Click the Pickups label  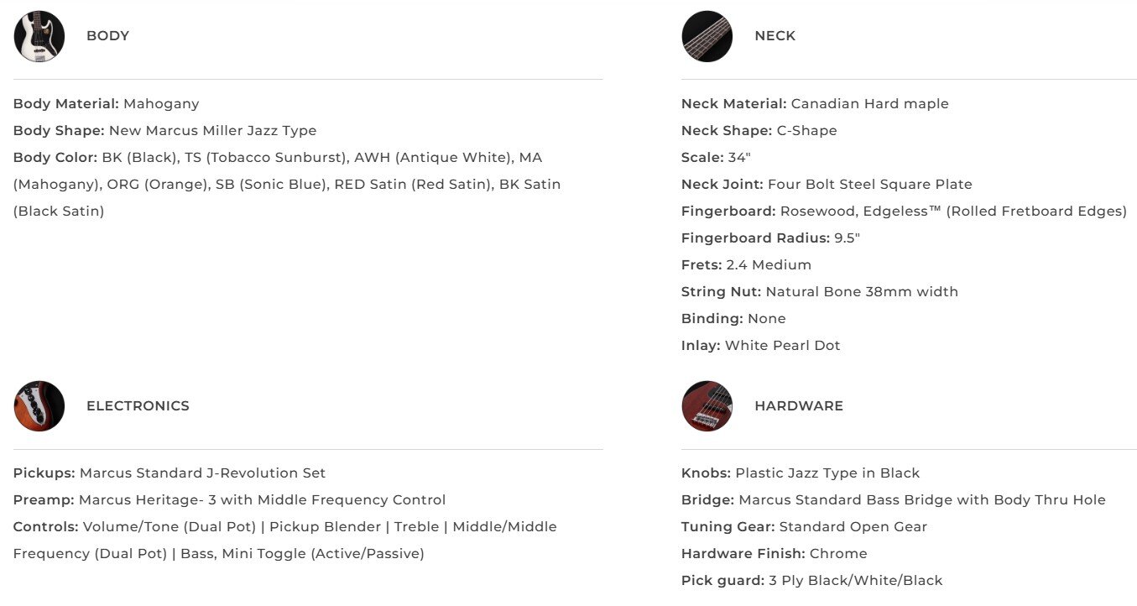(44, 473)
